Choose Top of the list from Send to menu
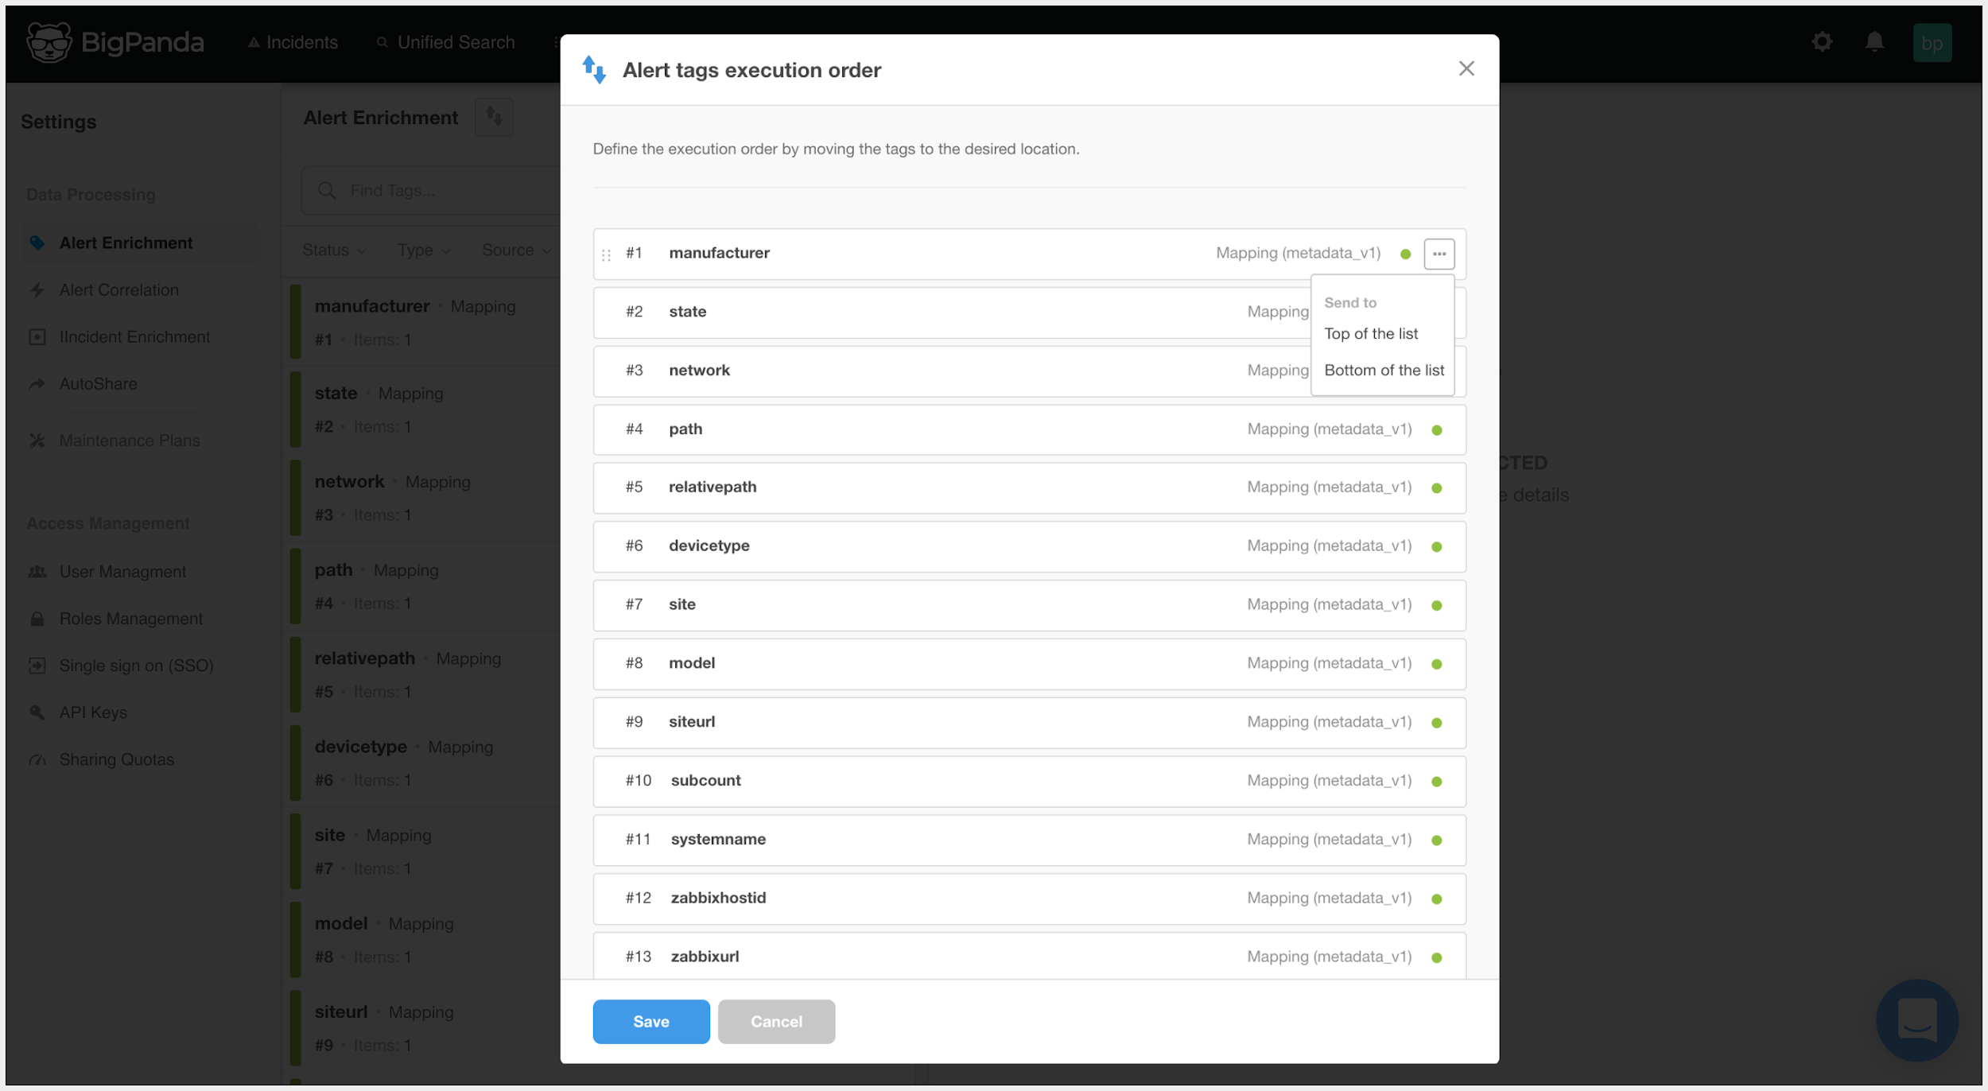This screenshot has height=1091, width=1988. (x=1371, y=333)
